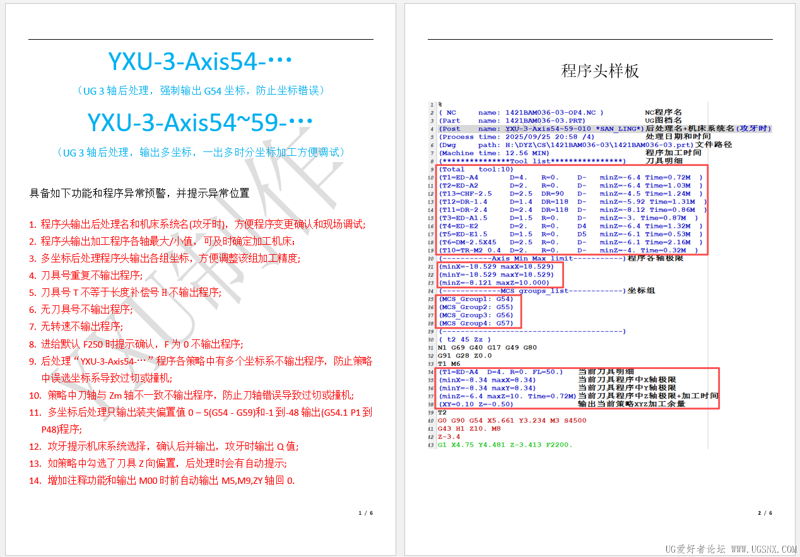The image size is (800, 557).
Task: Click the annotation "NC程序名"
Action: click(x=664, y=112)
